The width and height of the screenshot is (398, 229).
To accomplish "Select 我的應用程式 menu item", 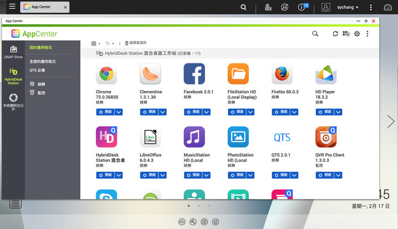I will coord(40,47).
